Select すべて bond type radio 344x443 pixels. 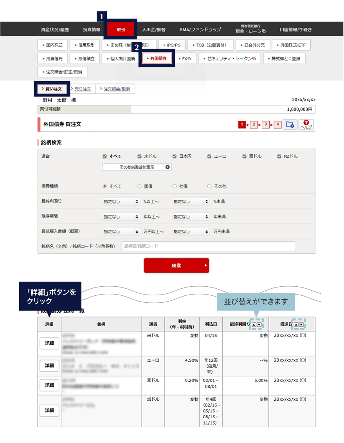[105, 186]
